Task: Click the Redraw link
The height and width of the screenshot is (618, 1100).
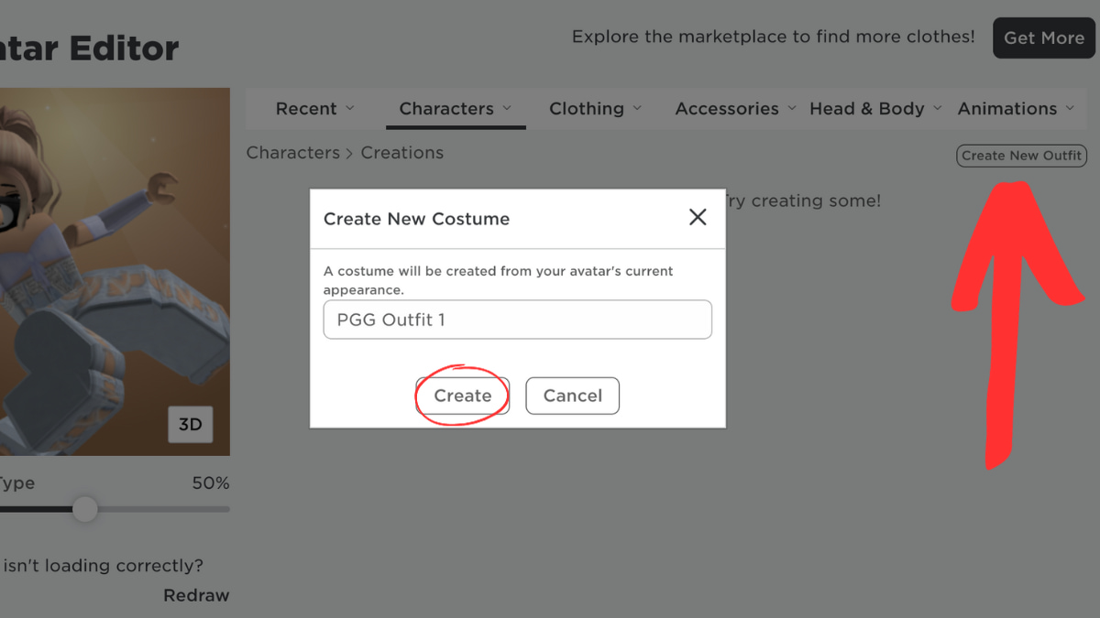Action: (x=196, y=595)
